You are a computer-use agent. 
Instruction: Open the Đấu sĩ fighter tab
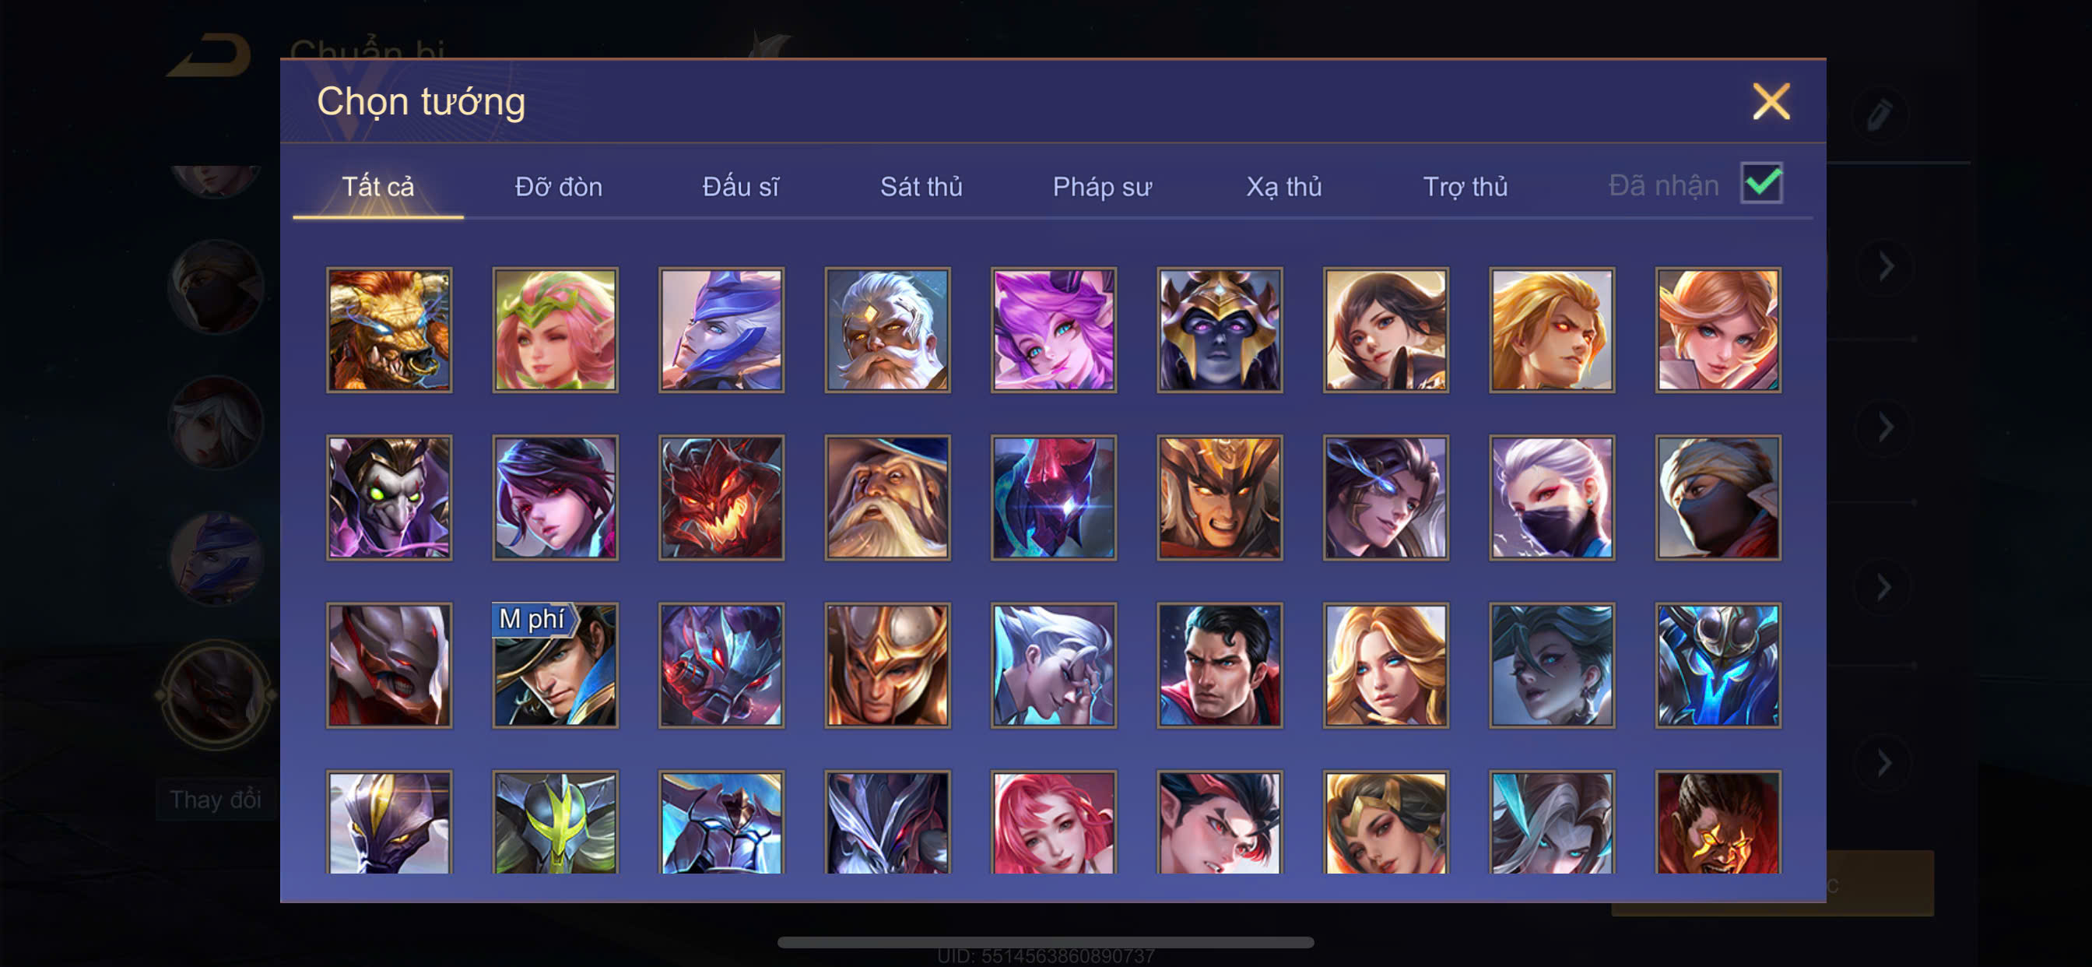point(741,187)
